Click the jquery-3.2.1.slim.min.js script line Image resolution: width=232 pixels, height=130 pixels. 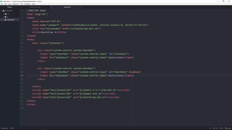[x=81, y=90]
